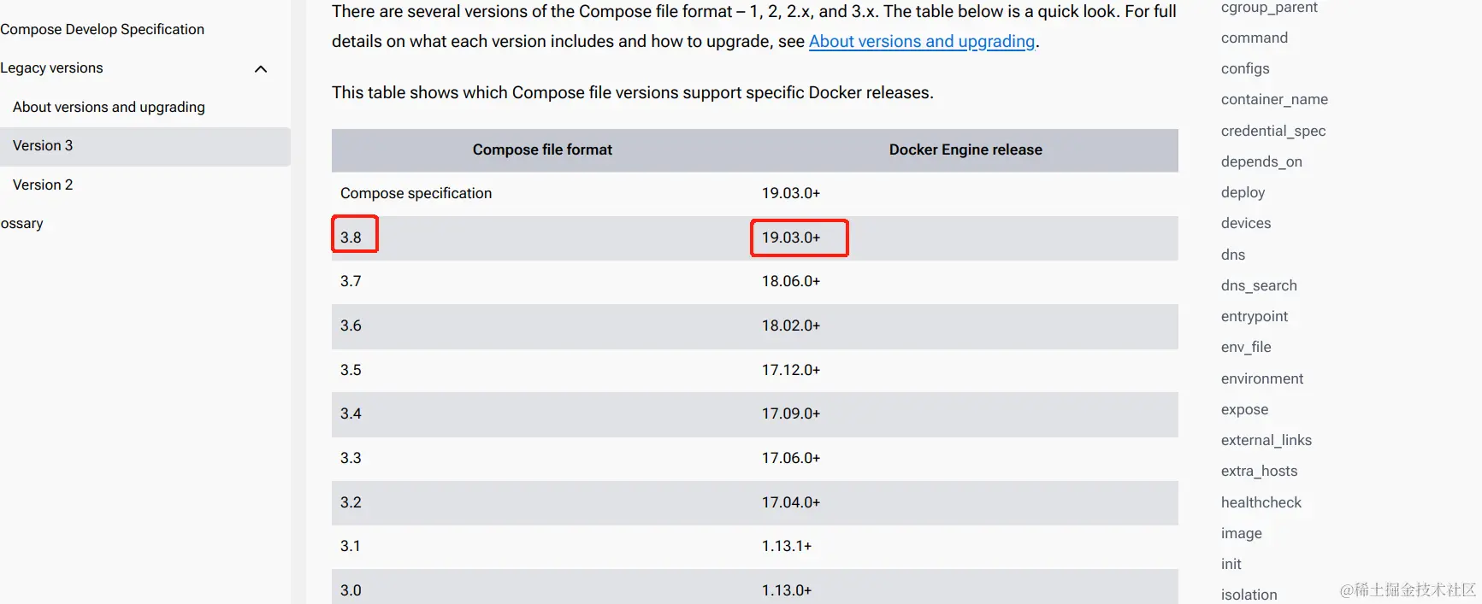Screen dimensions: 1482x604
Task: Go to the entrypoint section
Action: point(1254,316)
